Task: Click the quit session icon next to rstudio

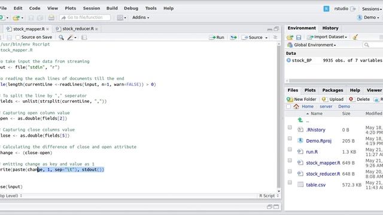Action: [x=352, y=9]
